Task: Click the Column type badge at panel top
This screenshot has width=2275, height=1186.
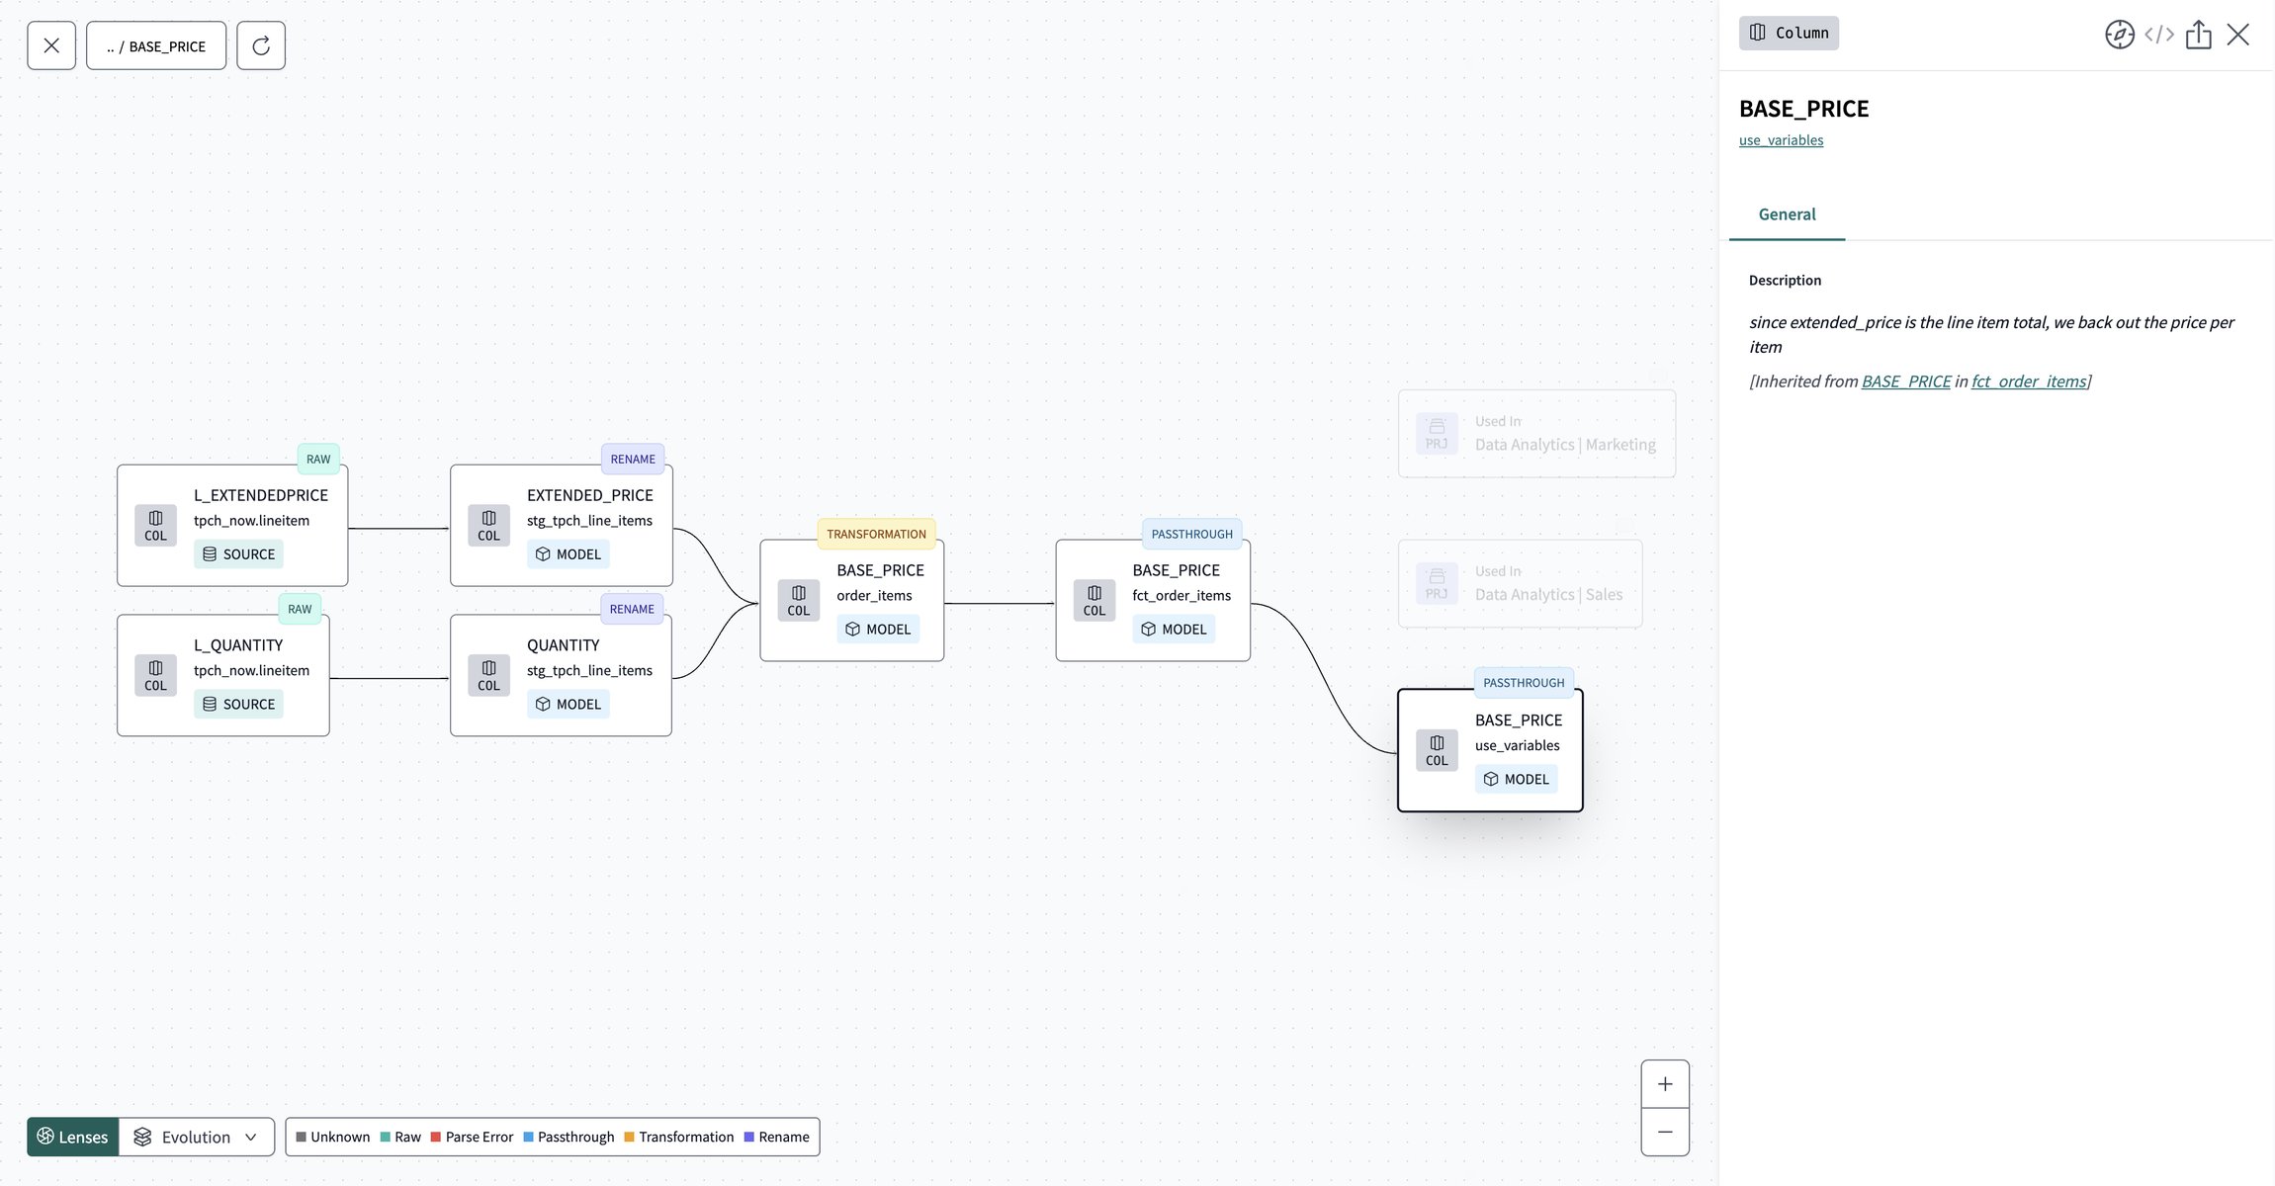Action: pos(1788,33)
